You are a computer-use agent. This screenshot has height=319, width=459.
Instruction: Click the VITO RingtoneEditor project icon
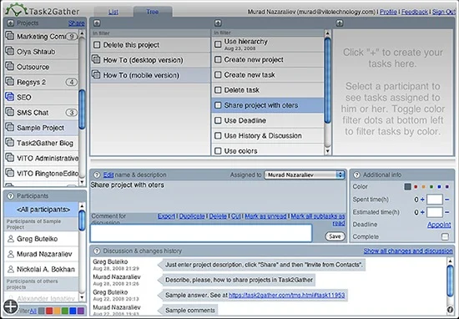pyautogui.click(x=10, y=173)
